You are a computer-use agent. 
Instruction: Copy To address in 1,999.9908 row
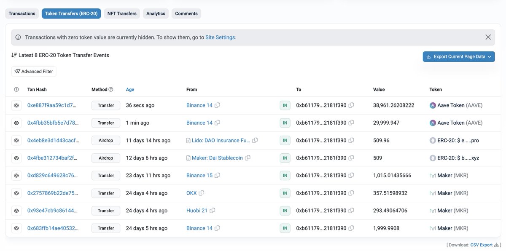coord(351,228)
